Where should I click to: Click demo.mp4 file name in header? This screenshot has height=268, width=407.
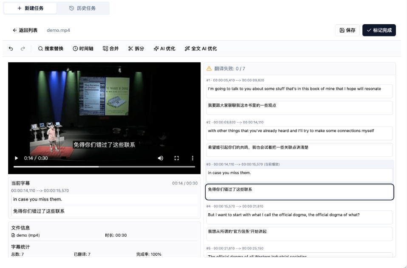point(58,30)
